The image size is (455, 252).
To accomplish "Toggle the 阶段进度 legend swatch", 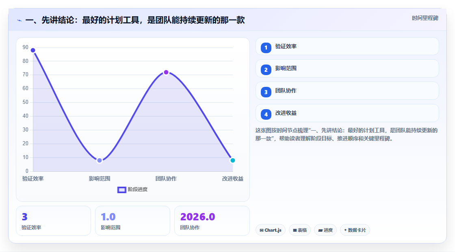I will coord(121,190).
